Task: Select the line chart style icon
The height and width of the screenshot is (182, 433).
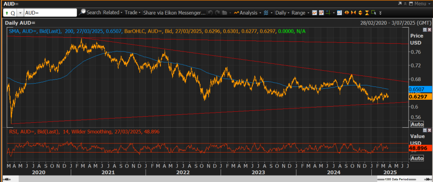Action: [314, 13]
